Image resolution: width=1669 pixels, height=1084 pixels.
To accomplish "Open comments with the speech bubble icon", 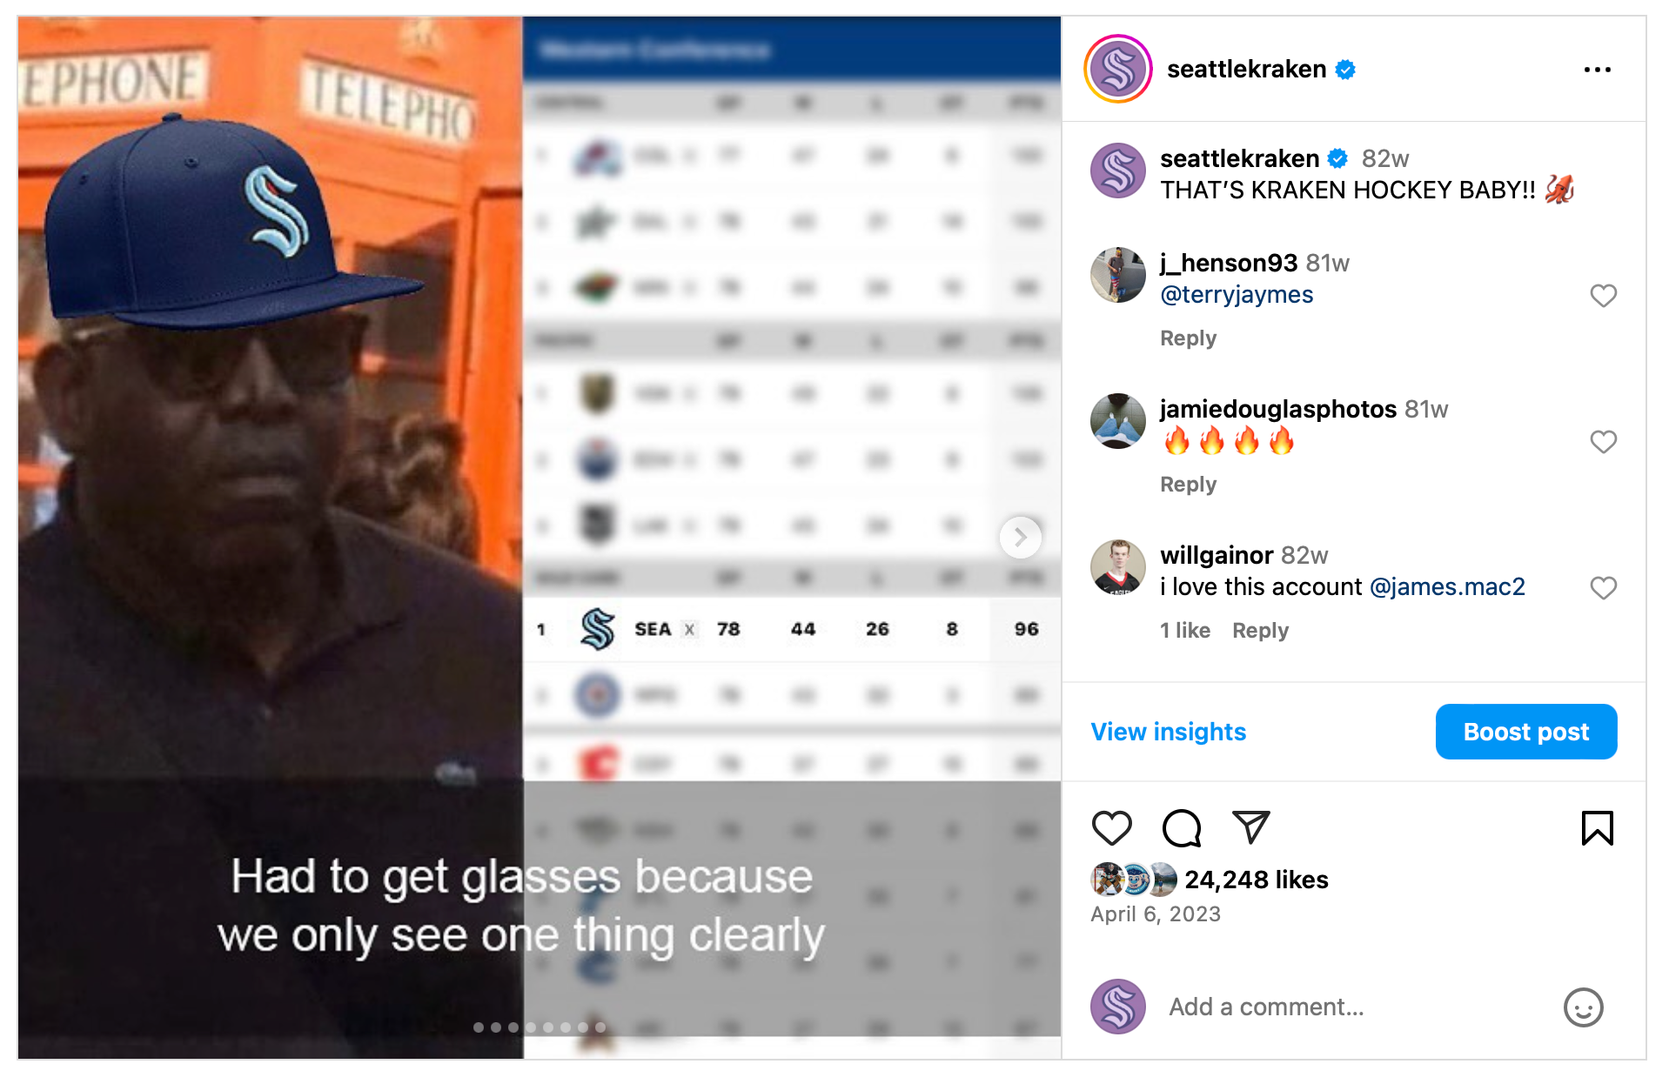I will point(1181,827).
